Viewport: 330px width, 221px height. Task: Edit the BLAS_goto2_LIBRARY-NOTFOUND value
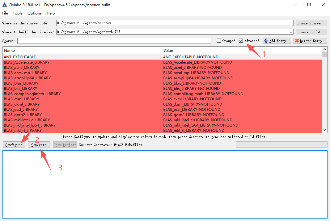pos(194,115)
